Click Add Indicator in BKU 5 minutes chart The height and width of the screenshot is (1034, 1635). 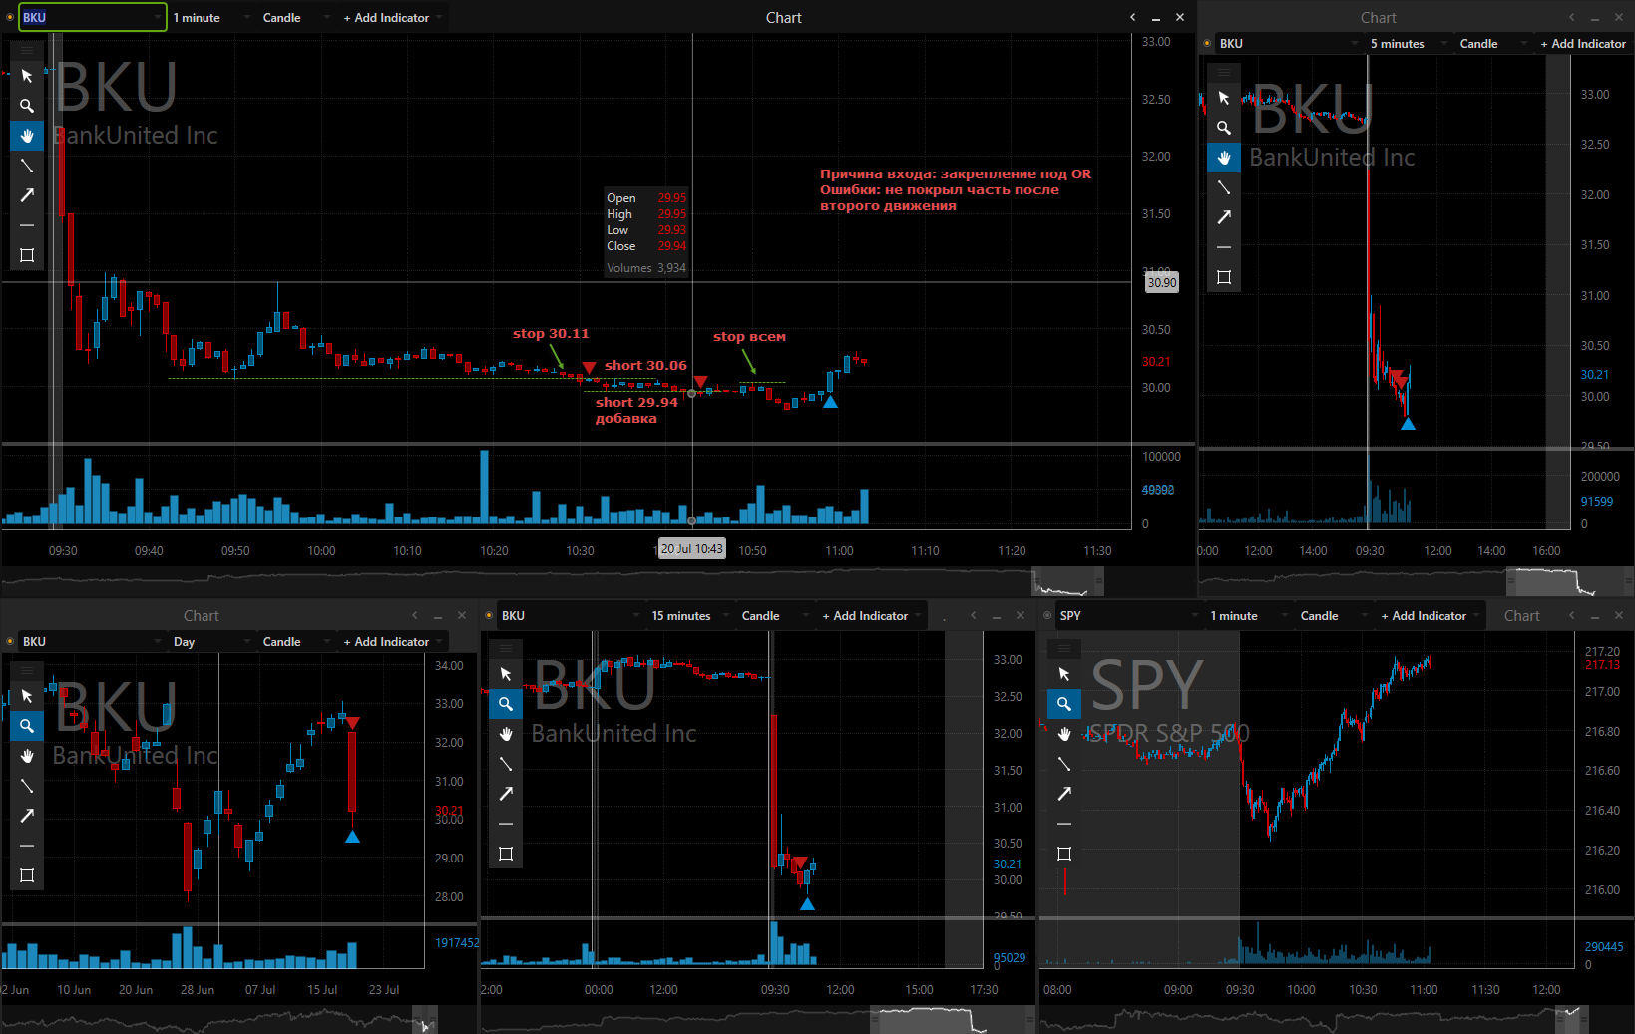[x=1583, y=44]
